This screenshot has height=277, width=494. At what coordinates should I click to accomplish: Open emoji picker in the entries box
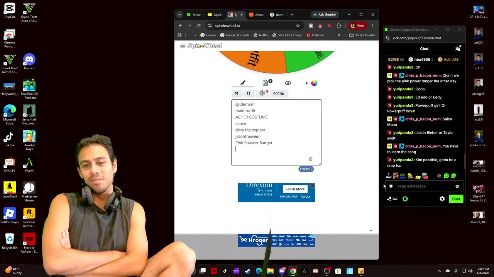coord(310,159)
